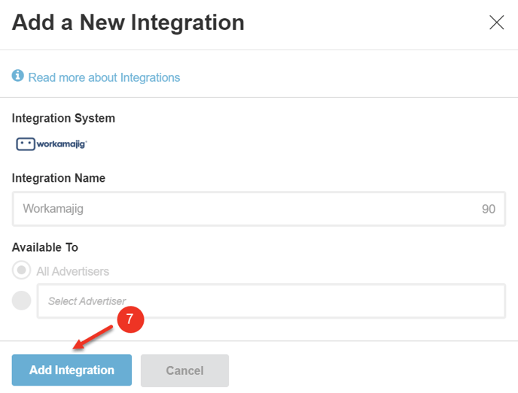Click the Integration Name label

coord(59,178)
